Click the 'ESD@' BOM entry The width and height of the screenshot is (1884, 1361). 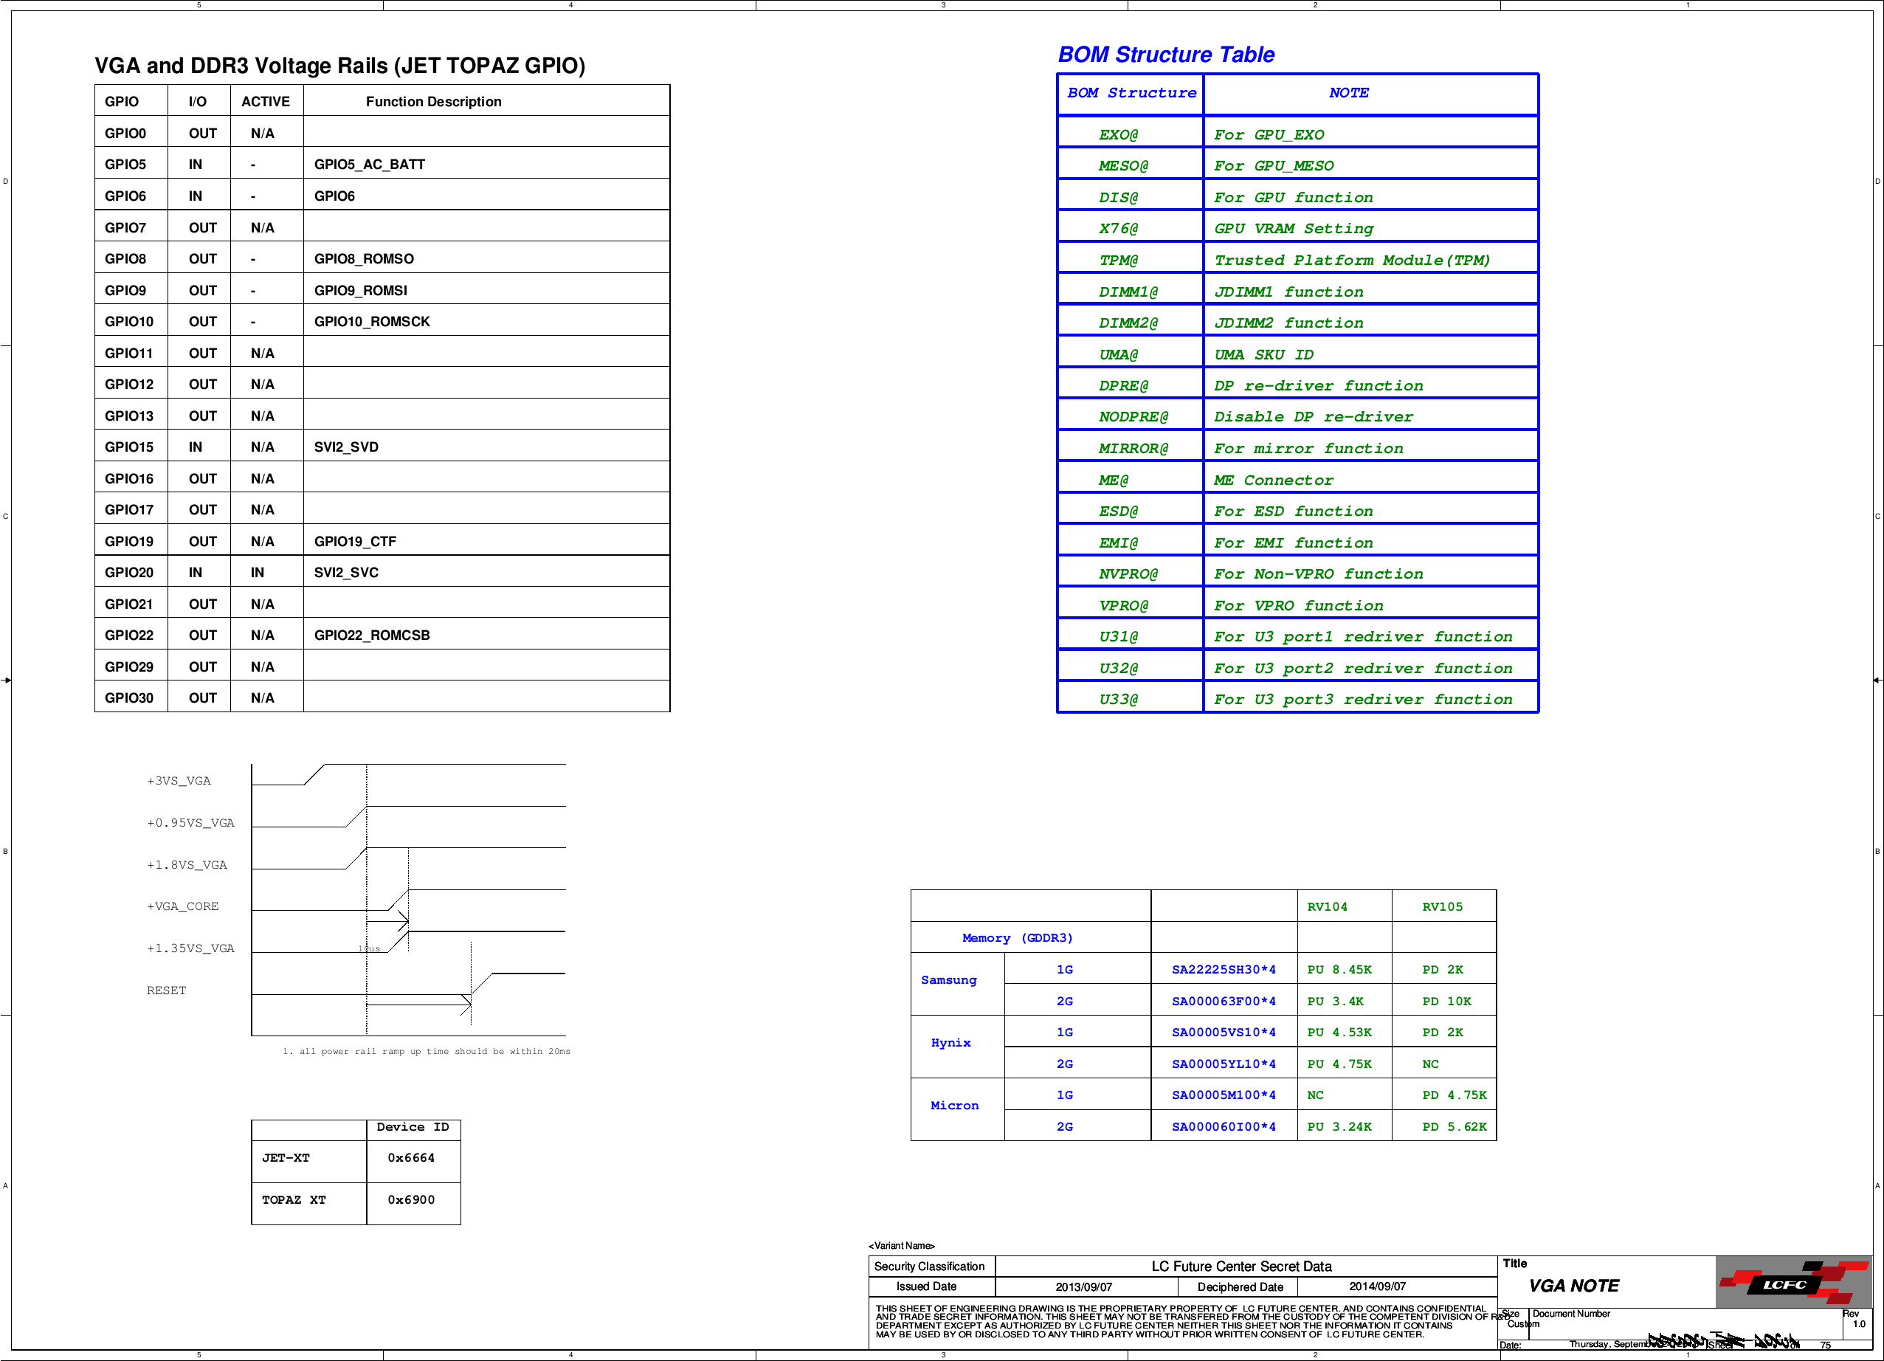coord(1118,511)
